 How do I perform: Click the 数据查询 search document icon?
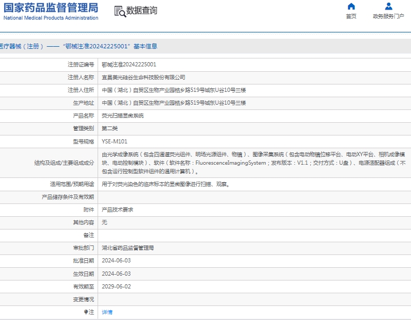click(x=120, y=12)
